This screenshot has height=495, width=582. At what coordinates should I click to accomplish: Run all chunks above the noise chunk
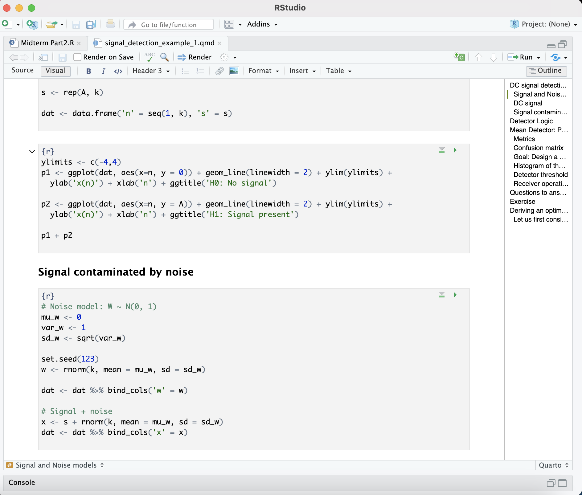pos(442,295)
